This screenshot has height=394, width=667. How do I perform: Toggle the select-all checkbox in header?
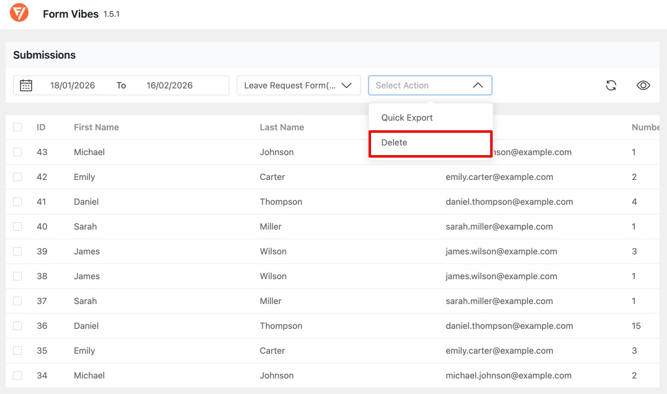point(17,127)
